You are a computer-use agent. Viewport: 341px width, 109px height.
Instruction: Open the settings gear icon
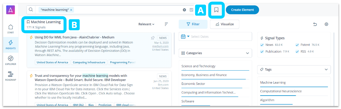326,24
